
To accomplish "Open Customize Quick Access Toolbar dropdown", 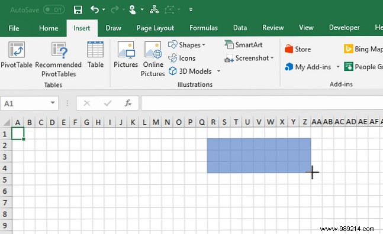I will coord(191,9).
